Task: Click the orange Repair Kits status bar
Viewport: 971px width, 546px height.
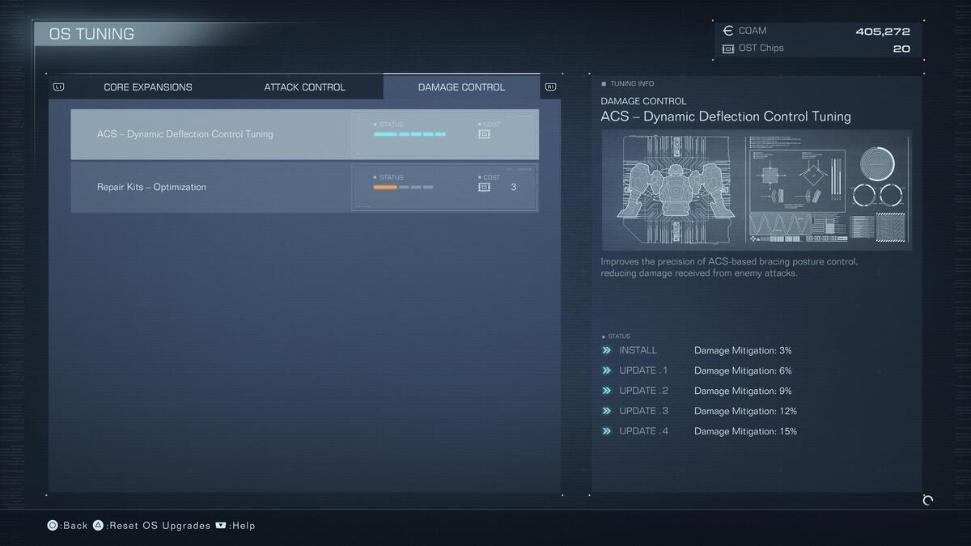Action: coord(385,187)
